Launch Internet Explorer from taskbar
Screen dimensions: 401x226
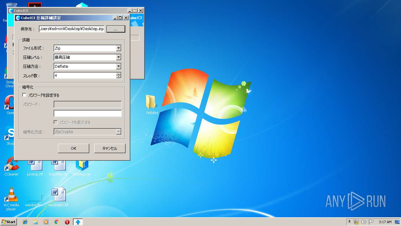tap(25, 222)
